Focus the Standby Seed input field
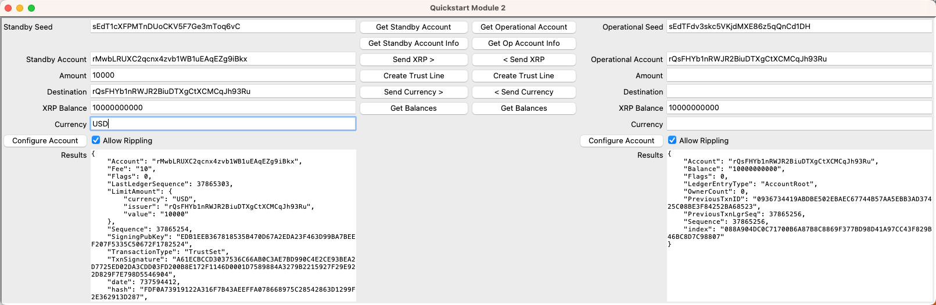This screenshot has height=305, width=936. (x=223, y=27)
